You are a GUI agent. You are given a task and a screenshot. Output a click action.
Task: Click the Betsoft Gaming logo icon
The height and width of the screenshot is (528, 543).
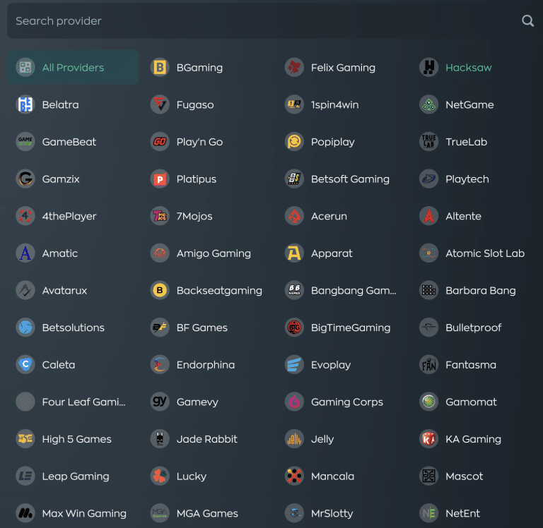(294, 179)
